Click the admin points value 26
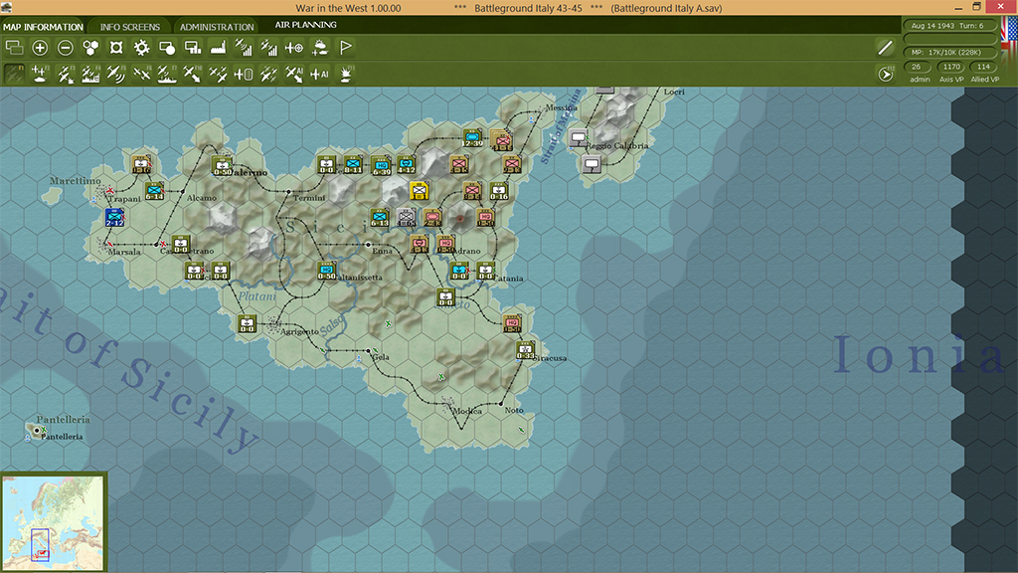Image resolution: width=1018 pixels, height=573 pixels. (x=916, y=67)
